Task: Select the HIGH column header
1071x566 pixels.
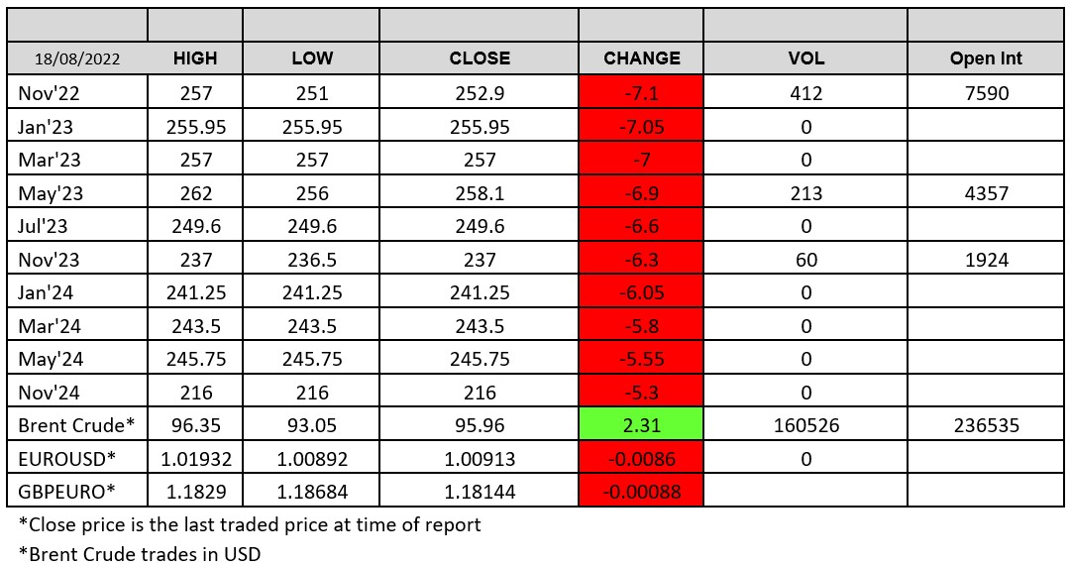Action: coord(194,58)
